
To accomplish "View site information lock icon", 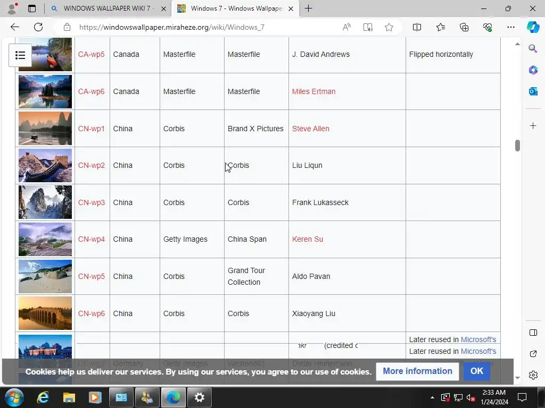I will click(67, 27).
